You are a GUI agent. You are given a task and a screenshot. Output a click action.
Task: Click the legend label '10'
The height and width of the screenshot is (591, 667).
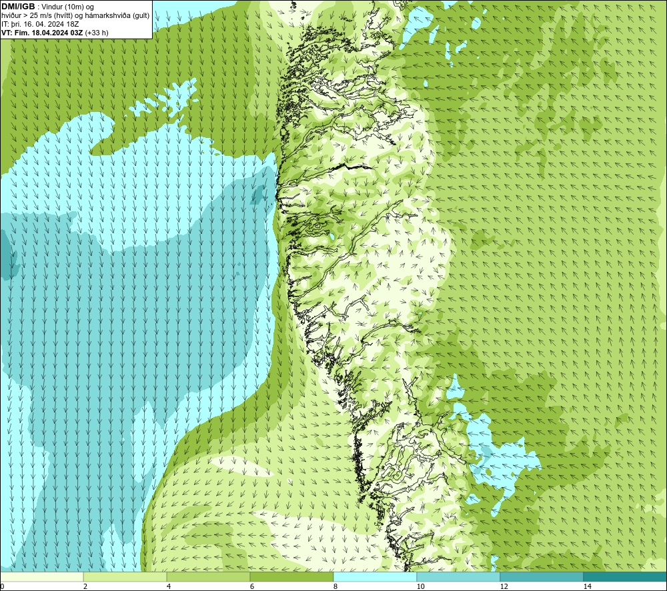(x=420, y=586)
